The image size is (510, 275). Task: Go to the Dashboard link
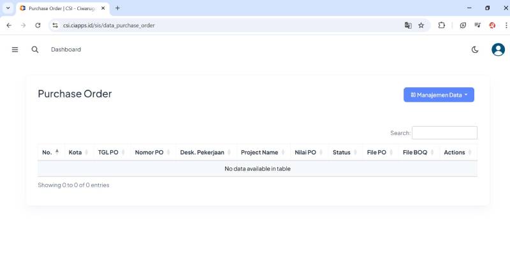66,50
